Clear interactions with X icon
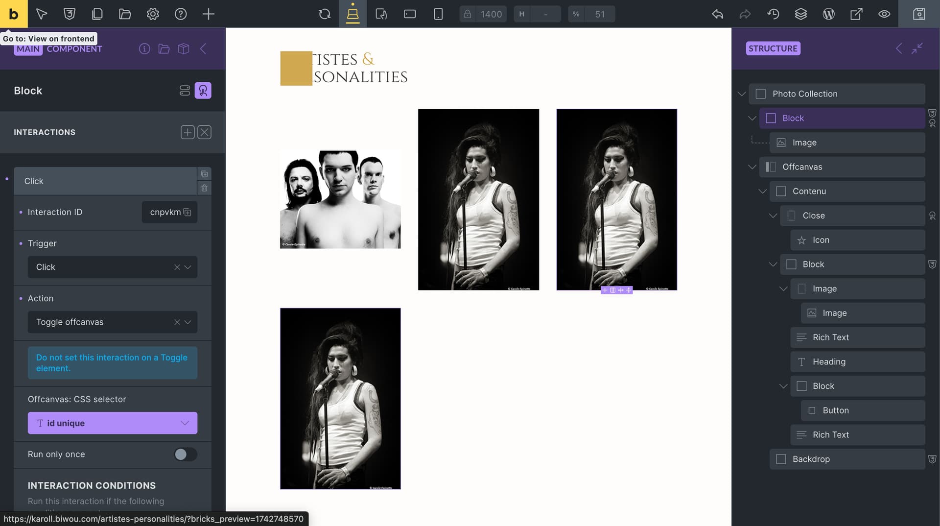This screenshot has height=526, width=940. [205, 132]
